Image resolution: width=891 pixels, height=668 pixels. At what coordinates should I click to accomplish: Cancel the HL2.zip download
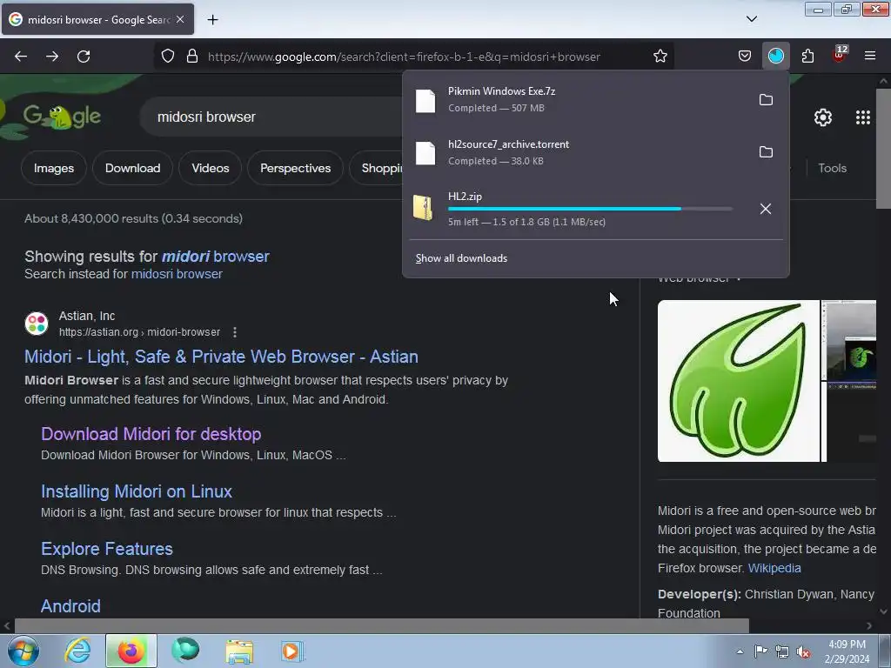(x=766, y=209)
